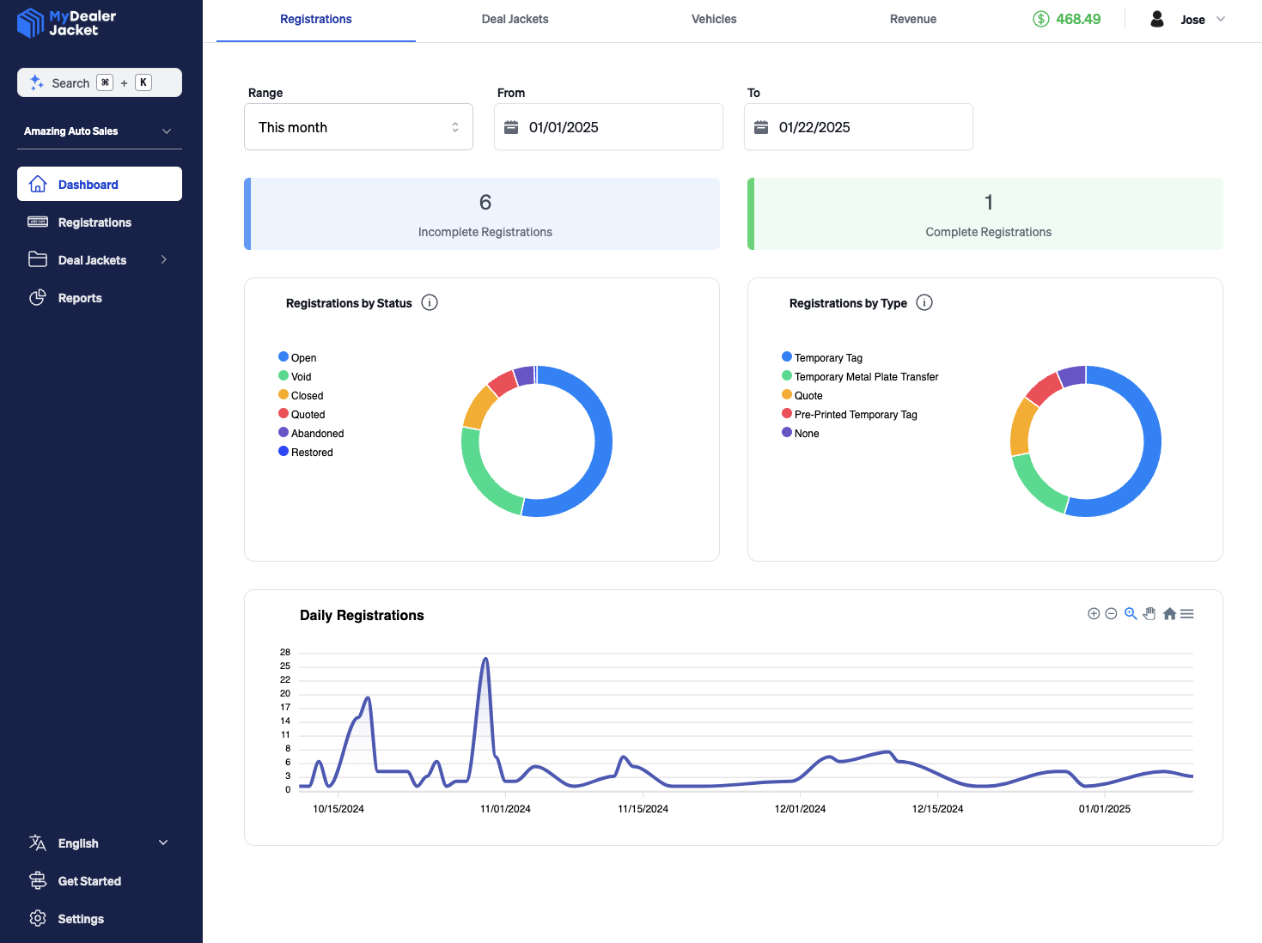
Task: Click info icon beside Registrations by Type
Action: pos(924,303)
